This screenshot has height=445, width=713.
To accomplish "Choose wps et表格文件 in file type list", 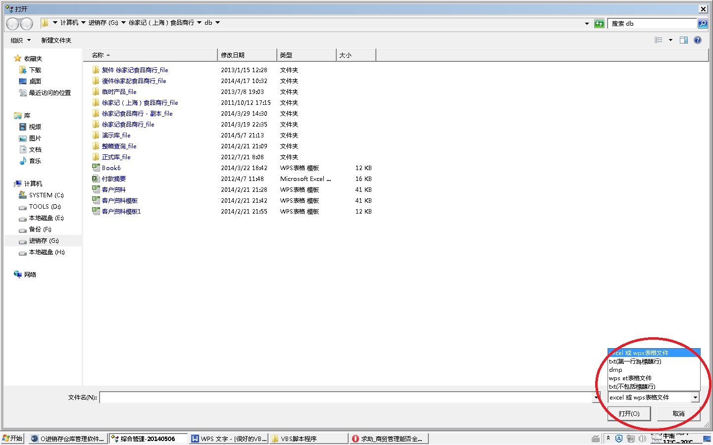I will [630, 378].
